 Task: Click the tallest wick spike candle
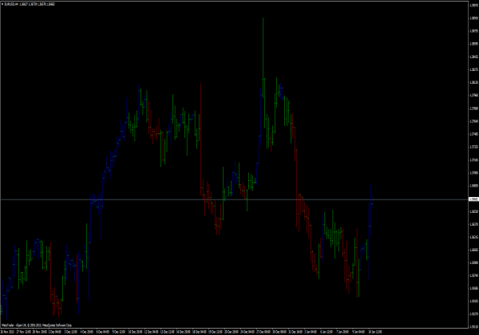click(263, 48)
